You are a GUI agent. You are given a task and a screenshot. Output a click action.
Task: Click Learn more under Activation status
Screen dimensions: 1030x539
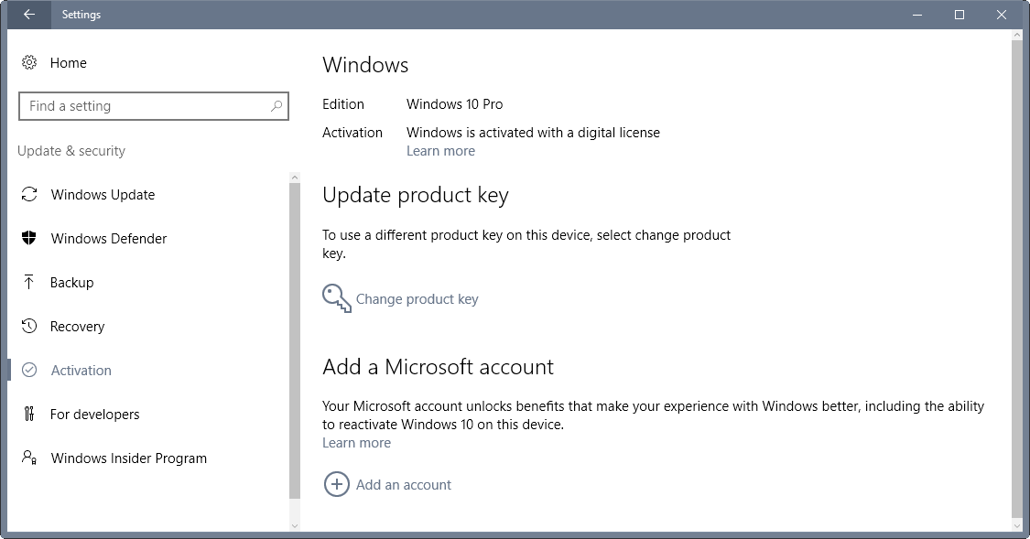click(440, 150)
